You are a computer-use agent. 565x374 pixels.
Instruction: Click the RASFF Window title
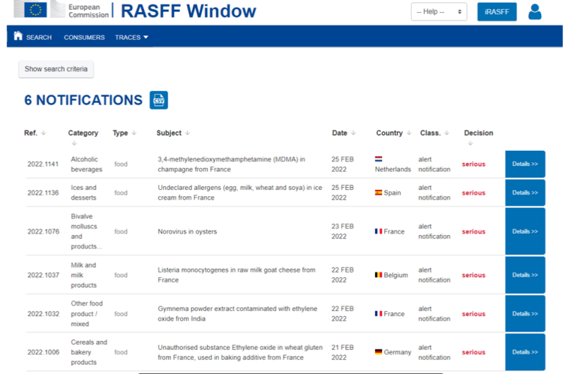[189, 11]
